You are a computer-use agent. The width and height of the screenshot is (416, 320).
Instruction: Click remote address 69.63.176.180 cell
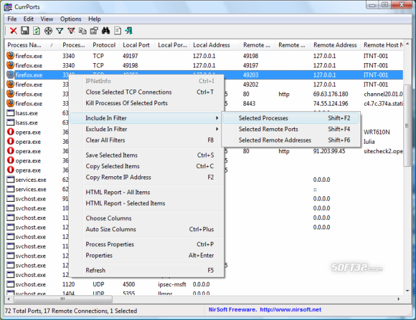pos(330,94)
